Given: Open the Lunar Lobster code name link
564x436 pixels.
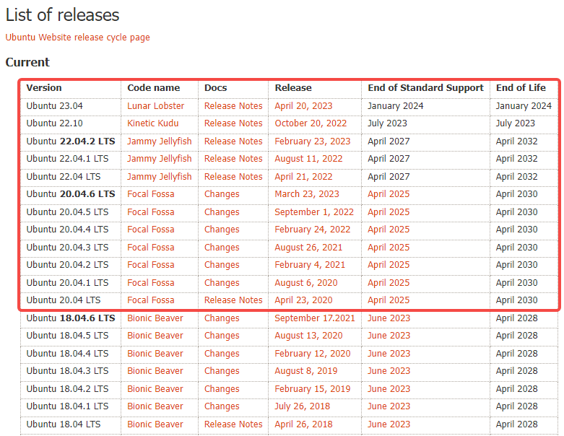Looking at the screenshot, I should (155, 106).
